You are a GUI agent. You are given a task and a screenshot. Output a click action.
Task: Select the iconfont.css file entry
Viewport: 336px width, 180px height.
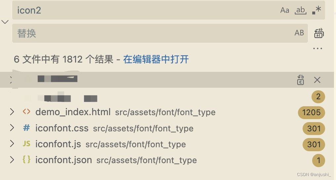pos(62,128)
